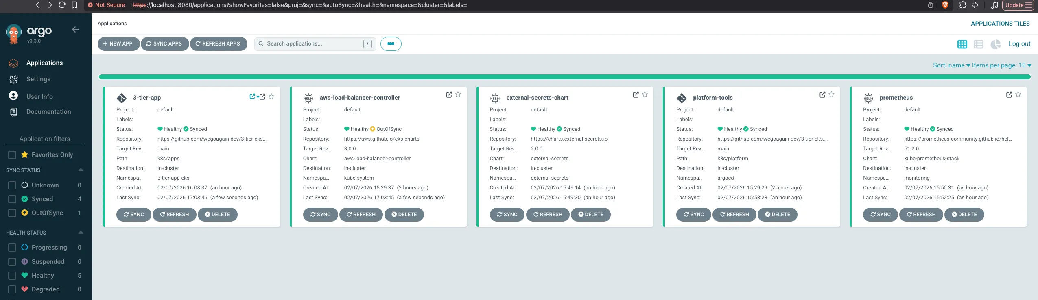
Task: Go to Settings in the sidebar
Action: (38, 79)
